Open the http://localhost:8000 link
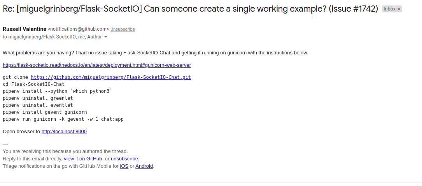 coord(64,131)
